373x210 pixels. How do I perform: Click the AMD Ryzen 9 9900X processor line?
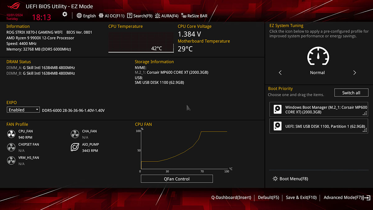[x=40, y=38]
